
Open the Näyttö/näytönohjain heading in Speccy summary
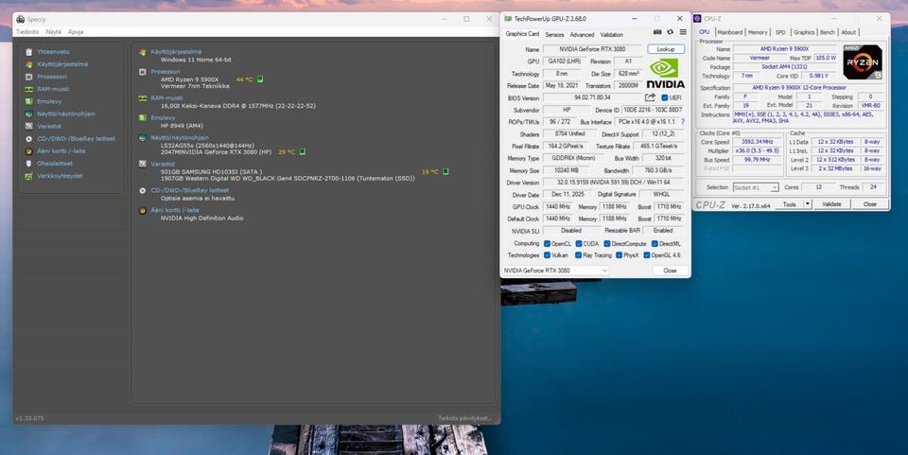pos(180,138)
